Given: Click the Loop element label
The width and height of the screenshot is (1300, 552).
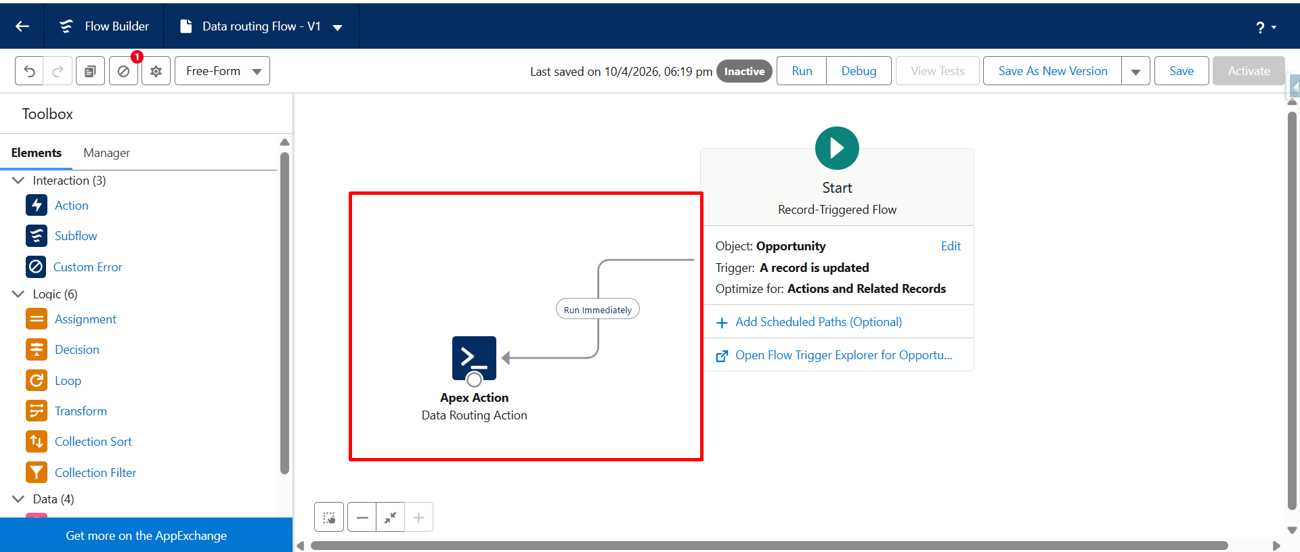Looking at the screenshot, I should [68, 381].
